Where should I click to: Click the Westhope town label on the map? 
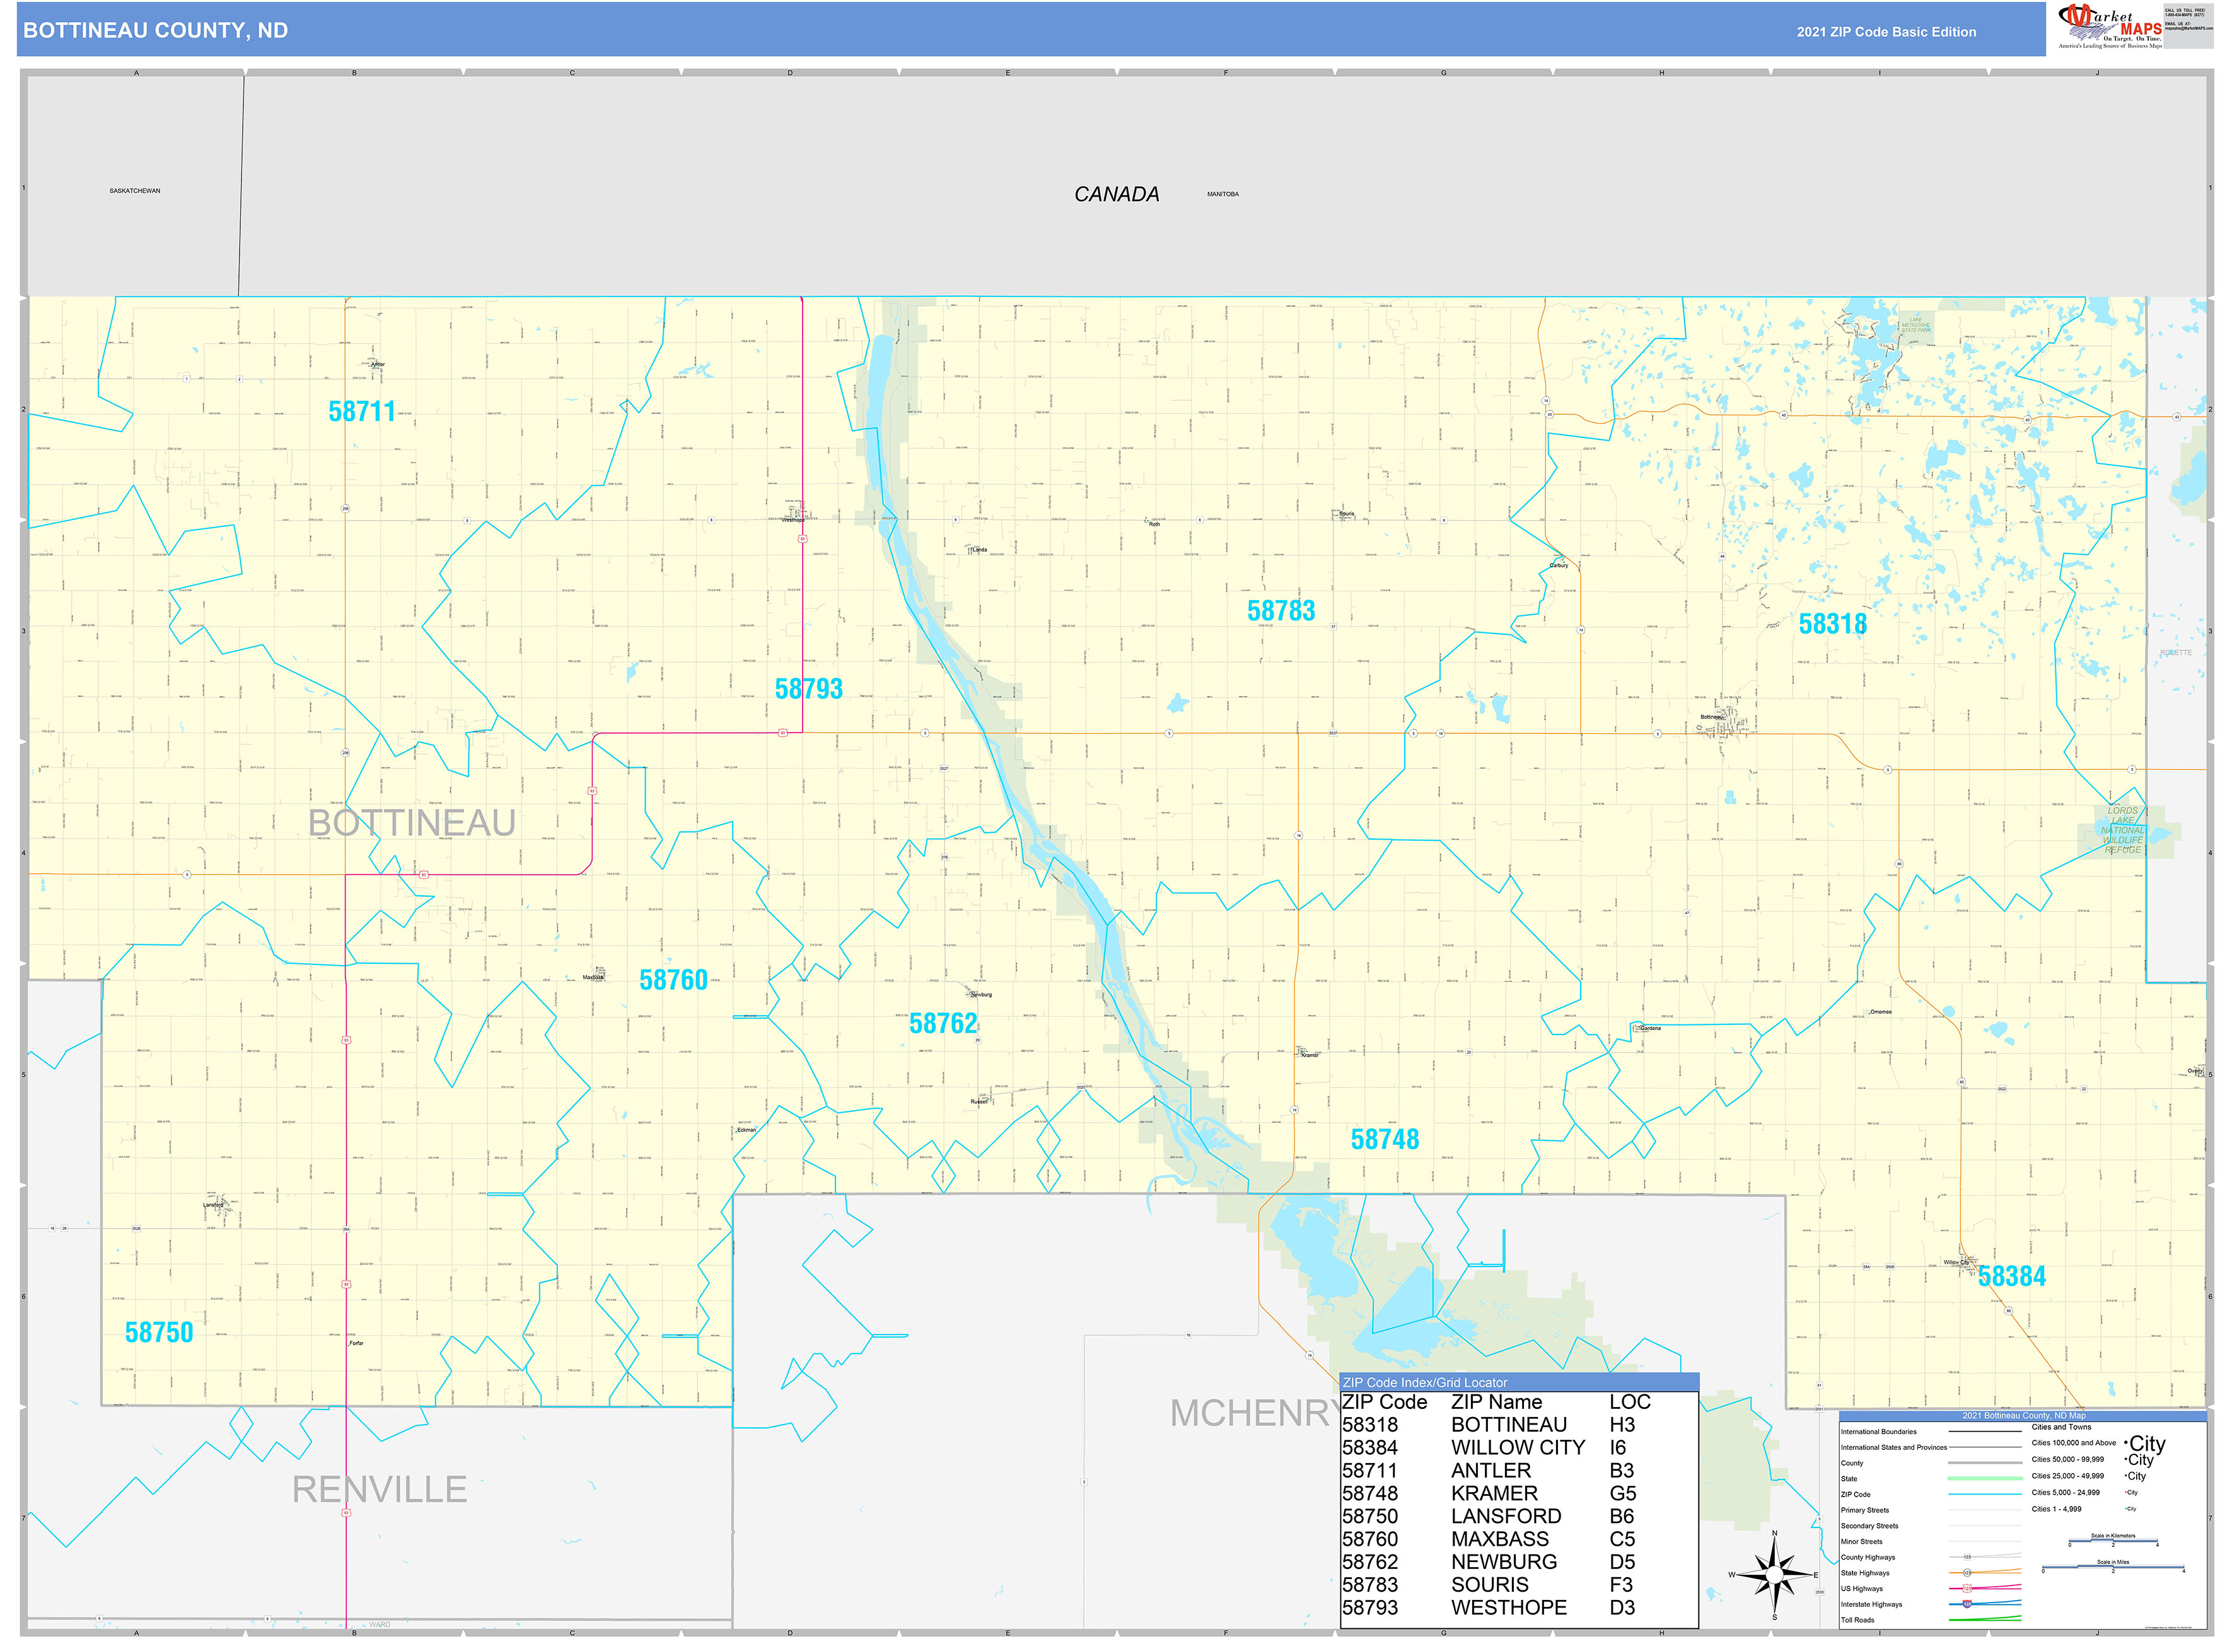(793, 519)
